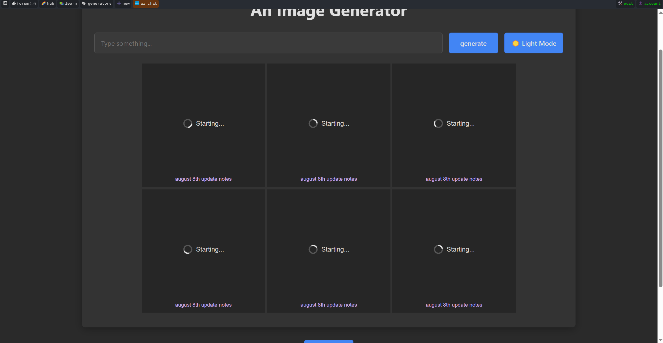Click the page scrollbar up arrow
The image size is (663, 343).
(x=660, y=13)
